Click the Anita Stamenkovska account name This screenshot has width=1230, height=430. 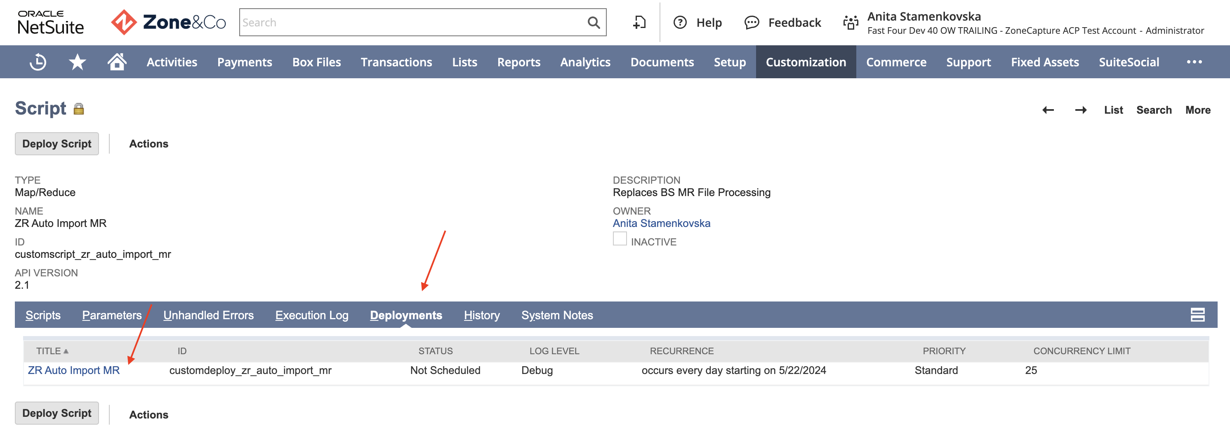click(x=924, y=16)
